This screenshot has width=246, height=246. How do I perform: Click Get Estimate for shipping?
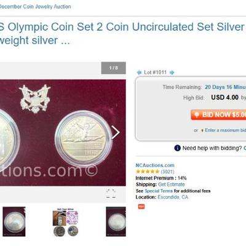(172, 184)
